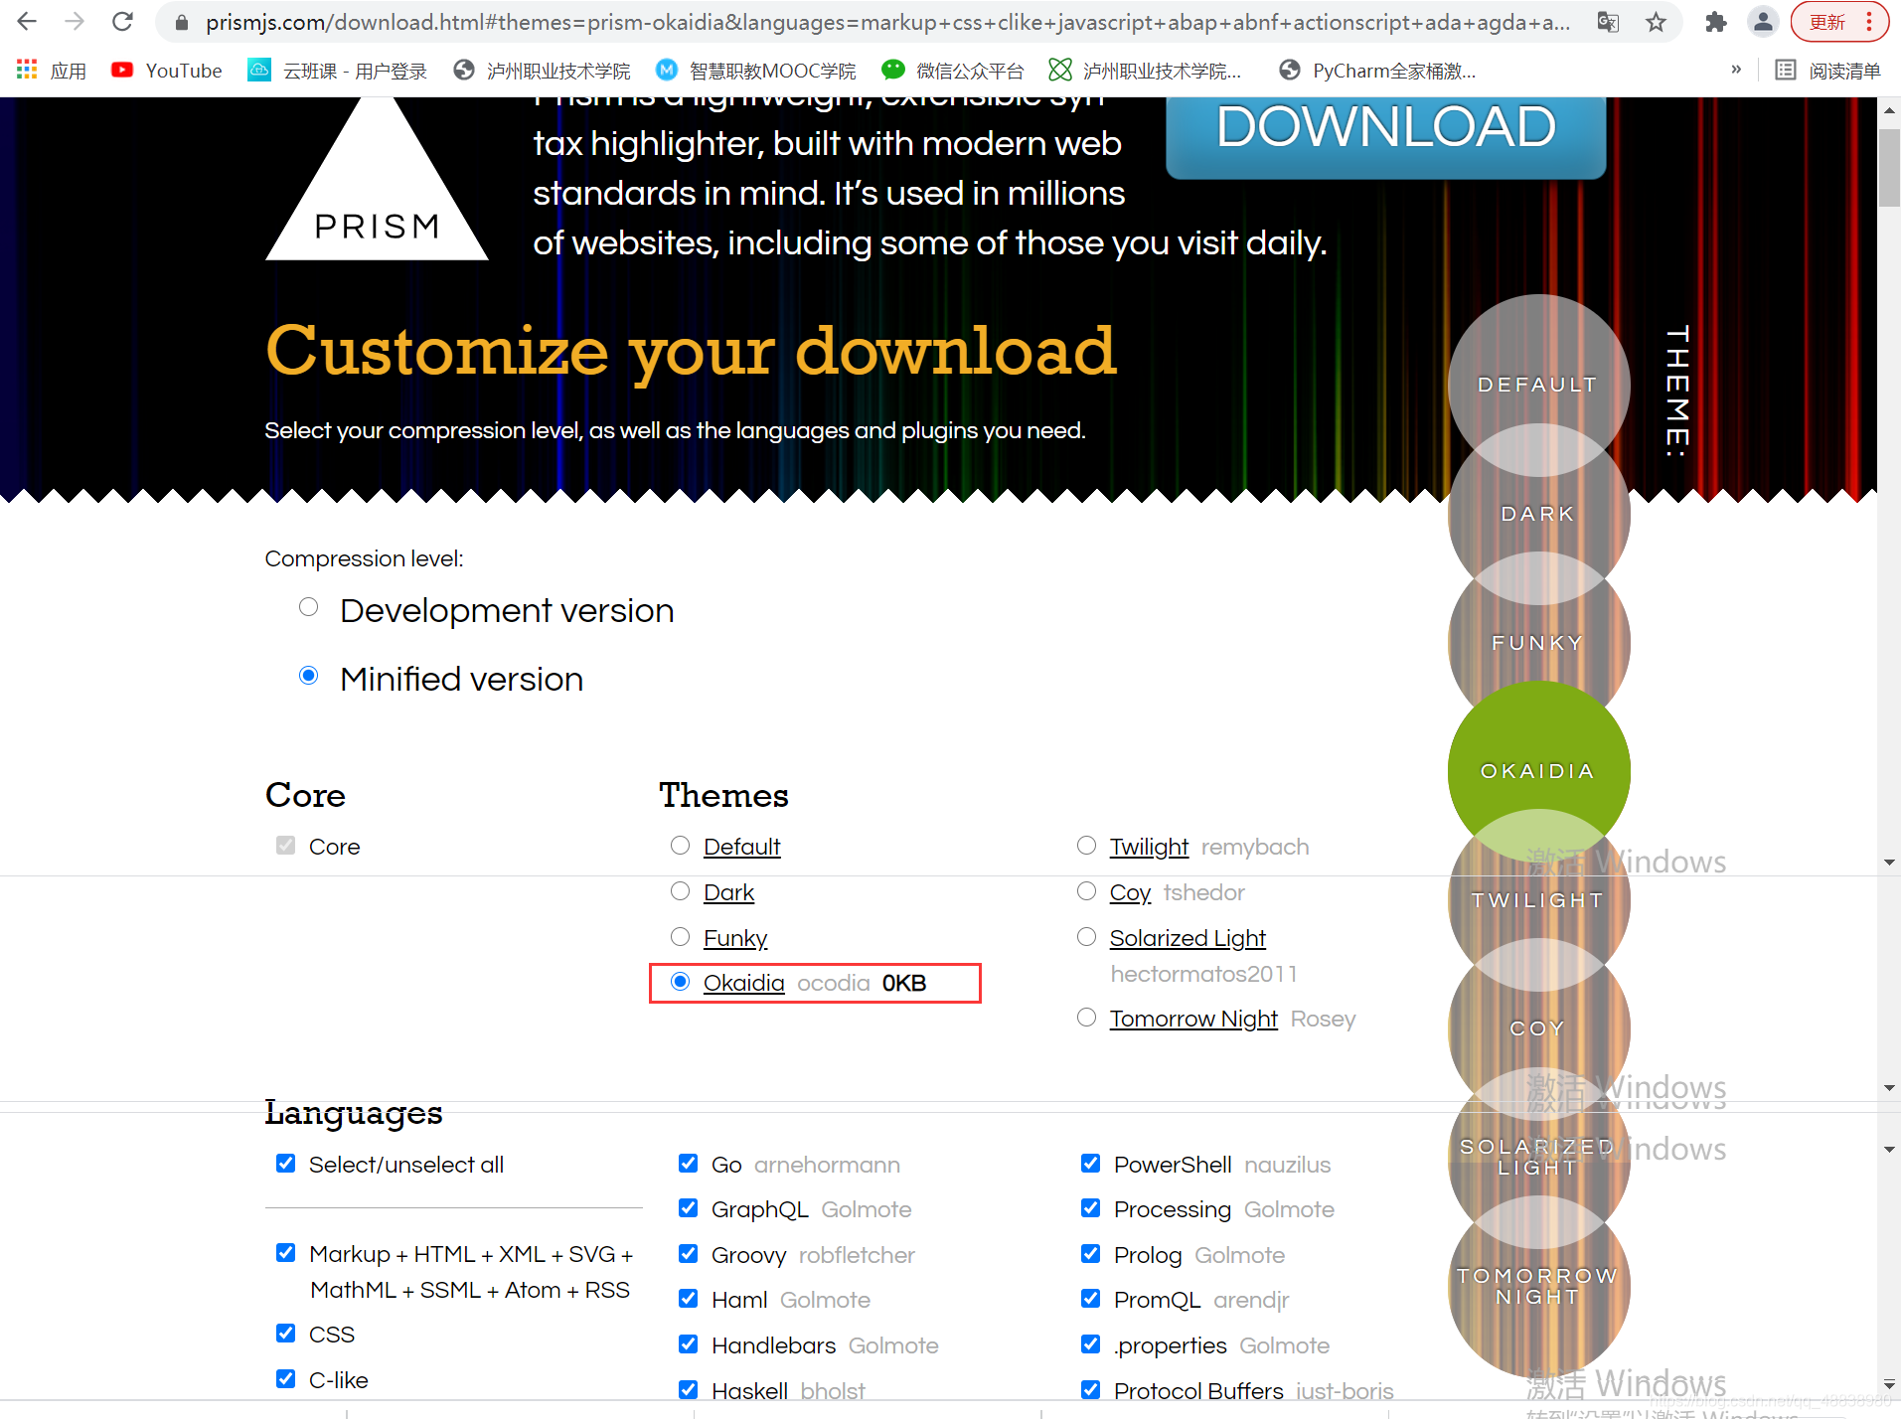1901x1419 pixels.
Task: Select the Coy theme radio button
Action: [1086, 890]
